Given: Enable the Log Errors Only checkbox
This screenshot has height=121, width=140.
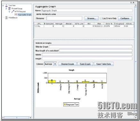Looking at the screenshot, I should click(101, 19).
